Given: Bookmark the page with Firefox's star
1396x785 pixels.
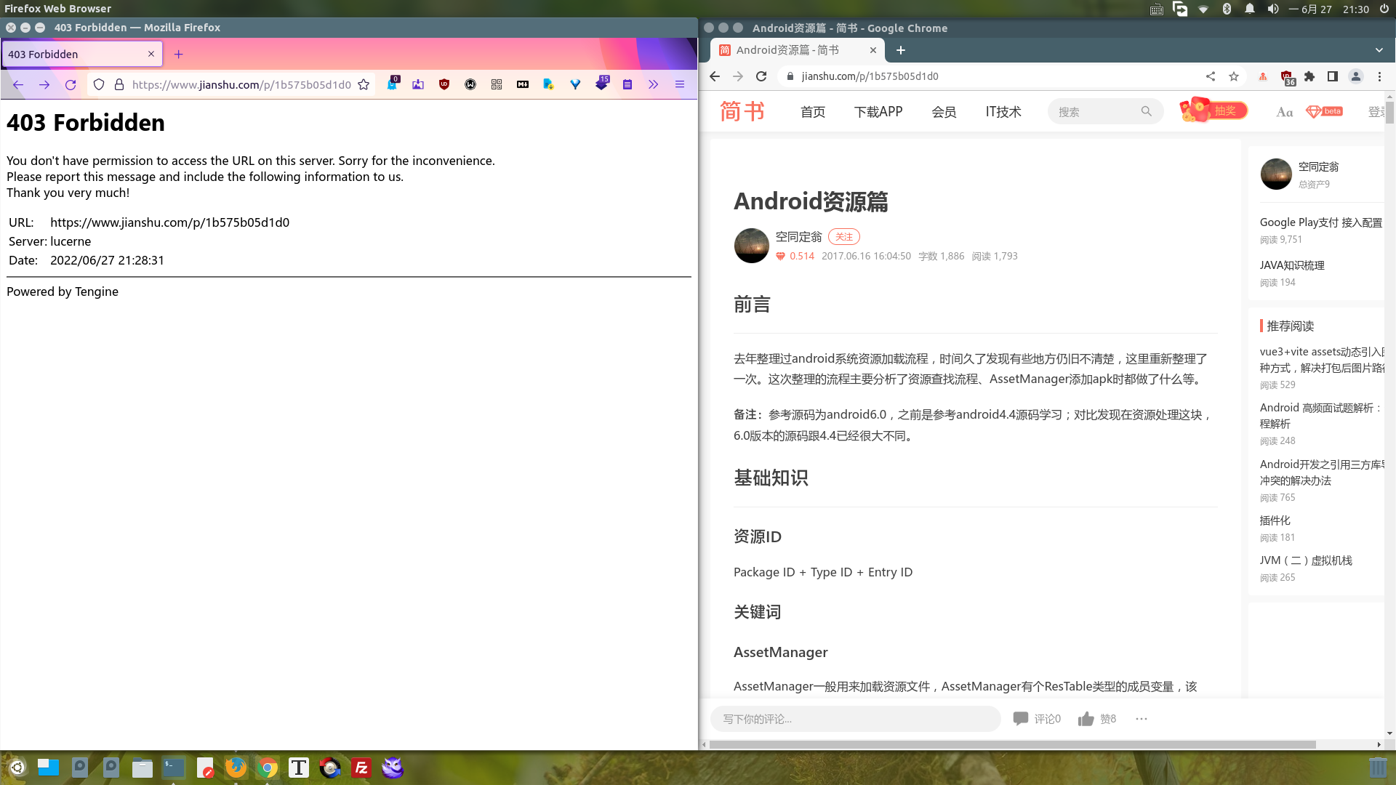Looking at the screenshot, I should [364, 84].
